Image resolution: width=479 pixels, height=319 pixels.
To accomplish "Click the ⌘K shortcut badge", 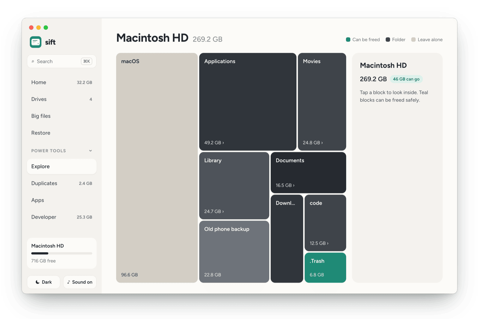I will (x=87, y=61).
